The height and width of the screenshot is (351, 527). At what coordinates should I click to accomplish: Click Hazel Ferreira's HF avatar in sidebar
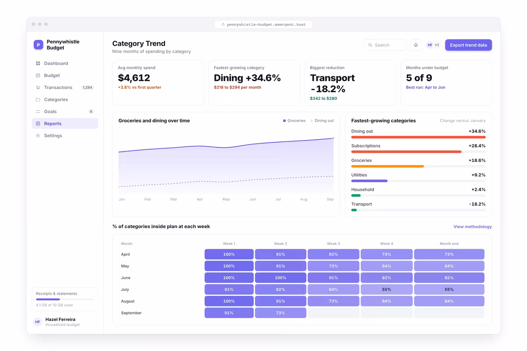coord(38,322)
